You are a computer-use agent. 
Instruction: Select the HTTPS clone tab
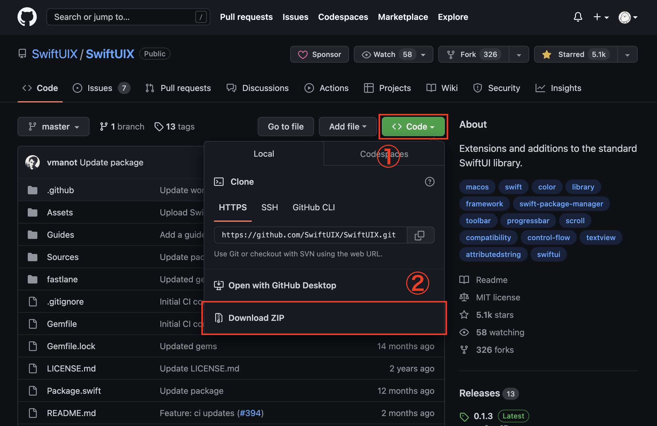[233, 208]
